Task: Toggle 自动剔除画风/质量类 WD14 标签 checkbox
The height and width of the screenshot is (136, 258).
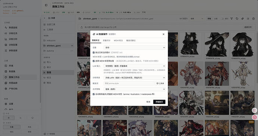Action: tap(93, 94)
